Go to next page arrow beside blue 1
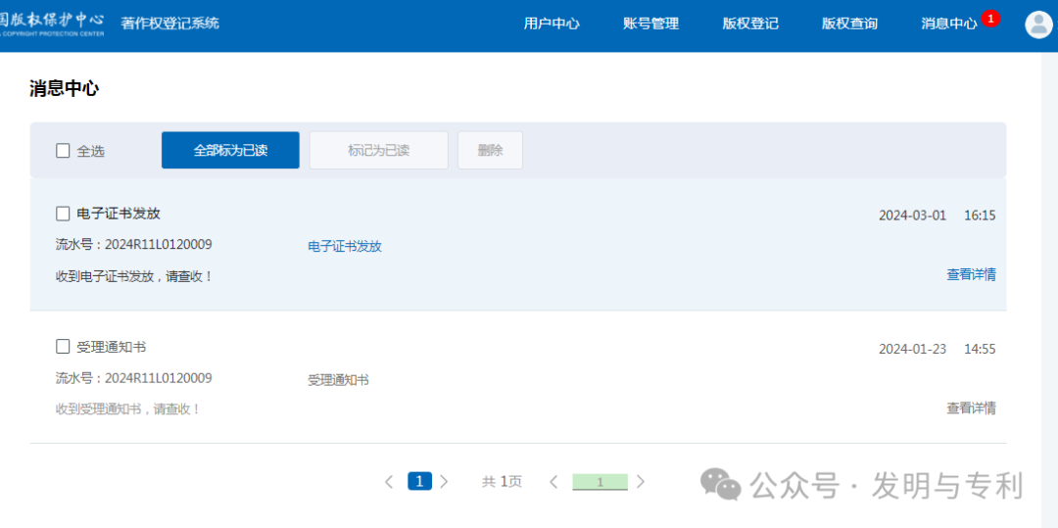The image size is (1058, 528). coord(444,482)
